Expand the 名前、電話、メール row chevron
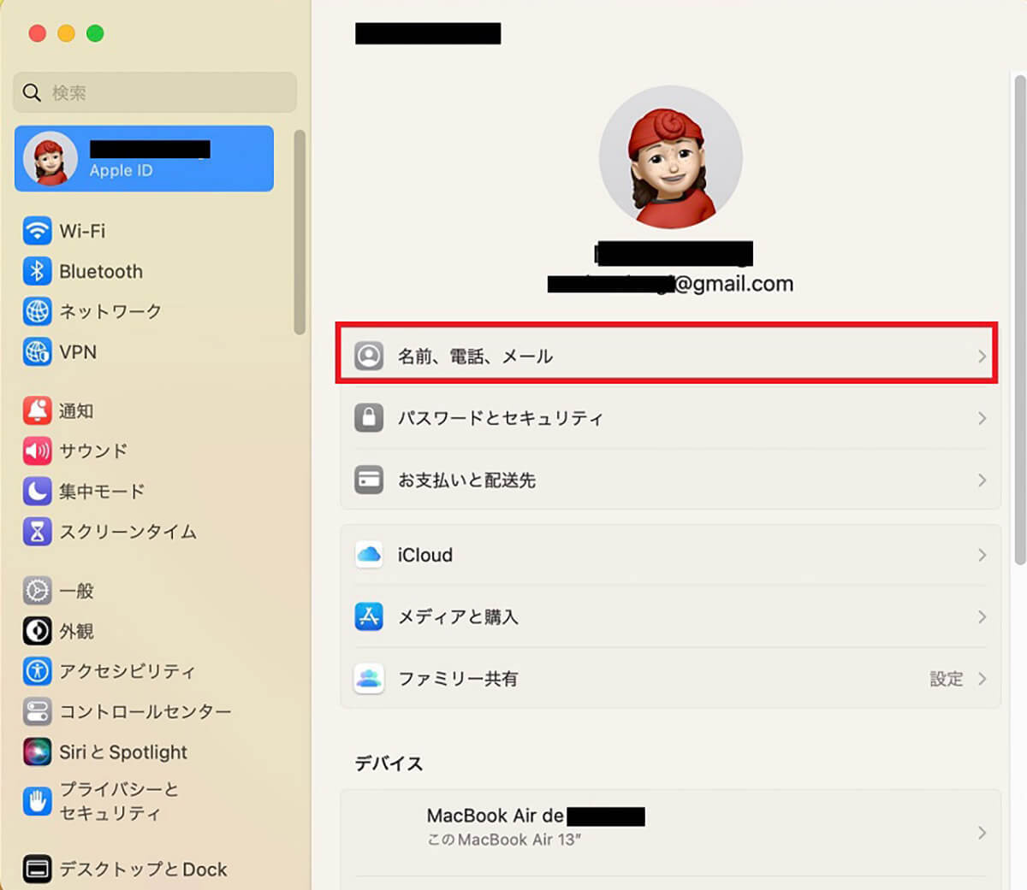Viewport: 1027px width, 890px height. [982, 356]
